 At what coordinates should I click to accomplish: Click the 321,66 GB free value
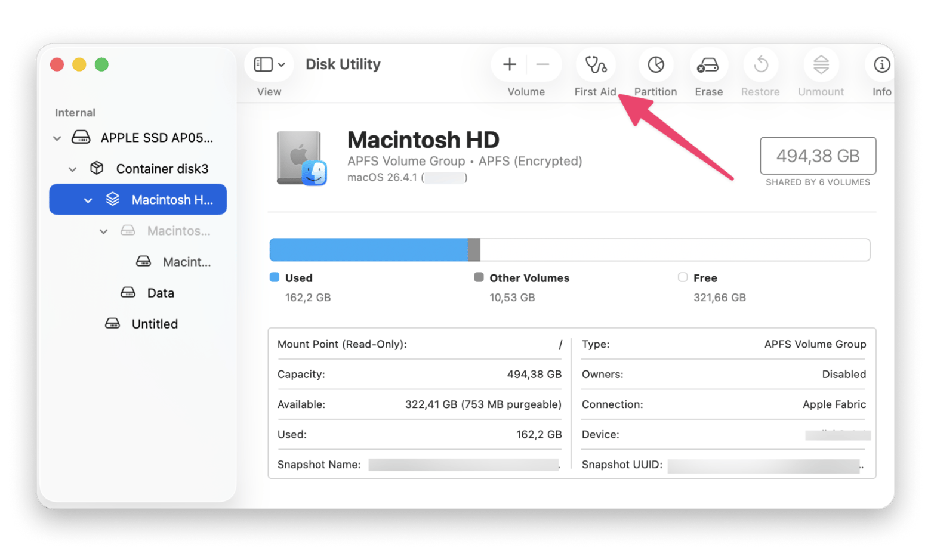(x=720, y=298)
